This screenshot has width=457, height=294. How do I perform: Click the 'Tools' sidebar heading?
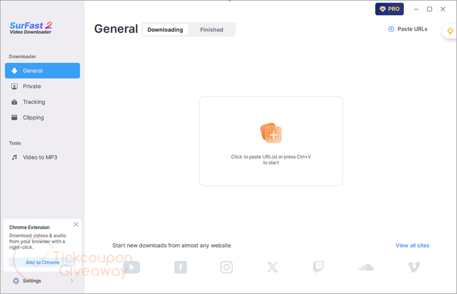pyautogui.click(x=15, y=143)
